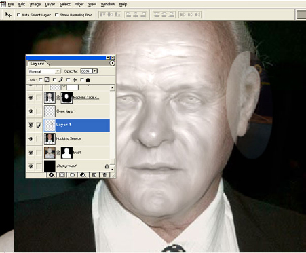The image size is (306, 253).
Task: Switch to the Layers tab
Action: 37,64
